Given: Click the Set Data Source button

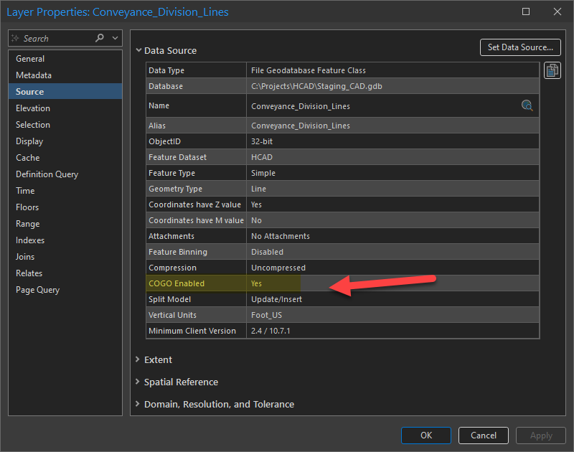Looking at the screenshot, I should (x=520, y=47).
